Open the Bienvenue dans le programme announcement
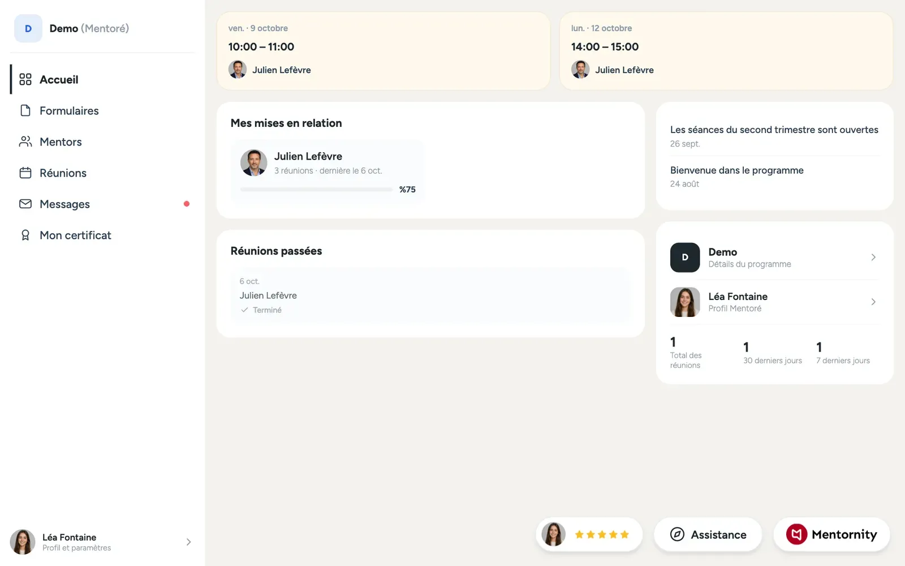The image size is (905, 566). click(x=774, y=177)
